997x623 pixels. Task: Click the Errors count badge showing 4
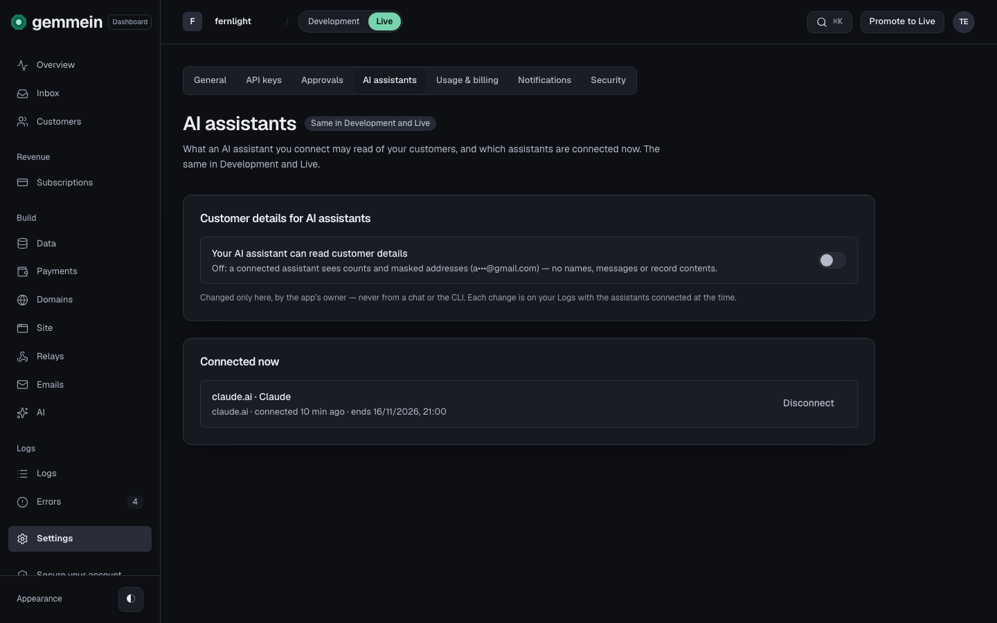click(x=135, y=502)
